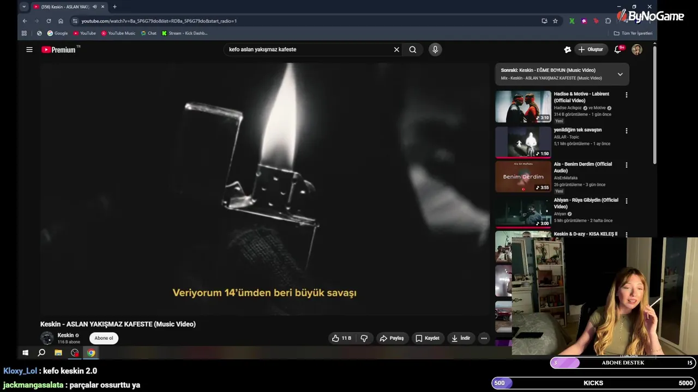Image resolution: width=698 pixels, height=392 pixels.
Task: Open options for yenildiğim tek savaştın
Action: point(627,131)
